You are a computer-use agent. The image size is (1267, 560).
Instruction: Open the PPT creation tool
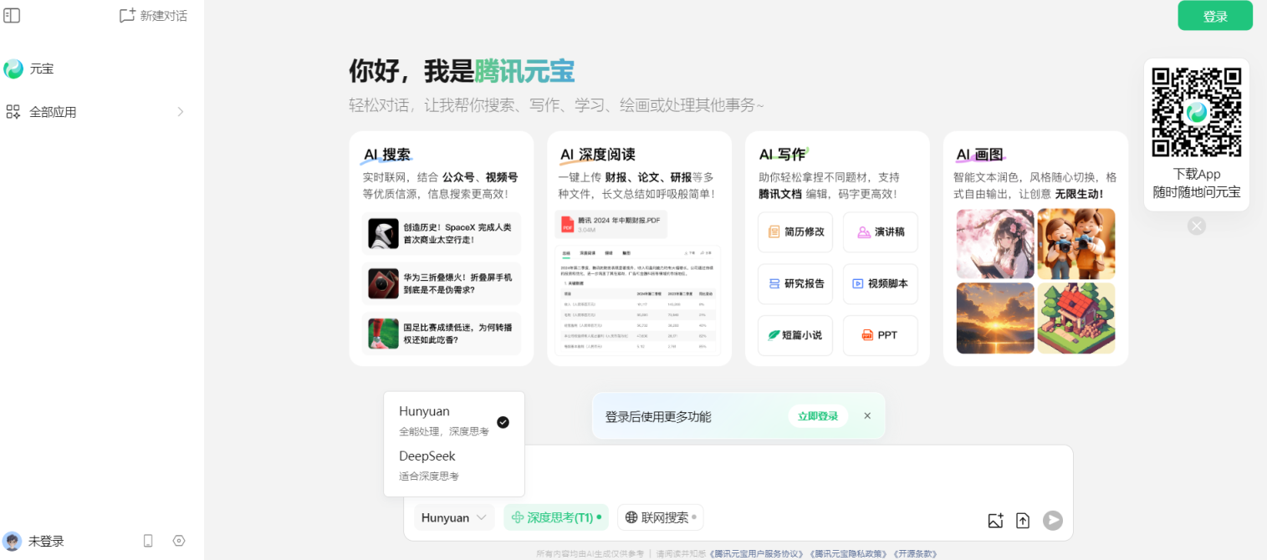click(x=879, y=335)
